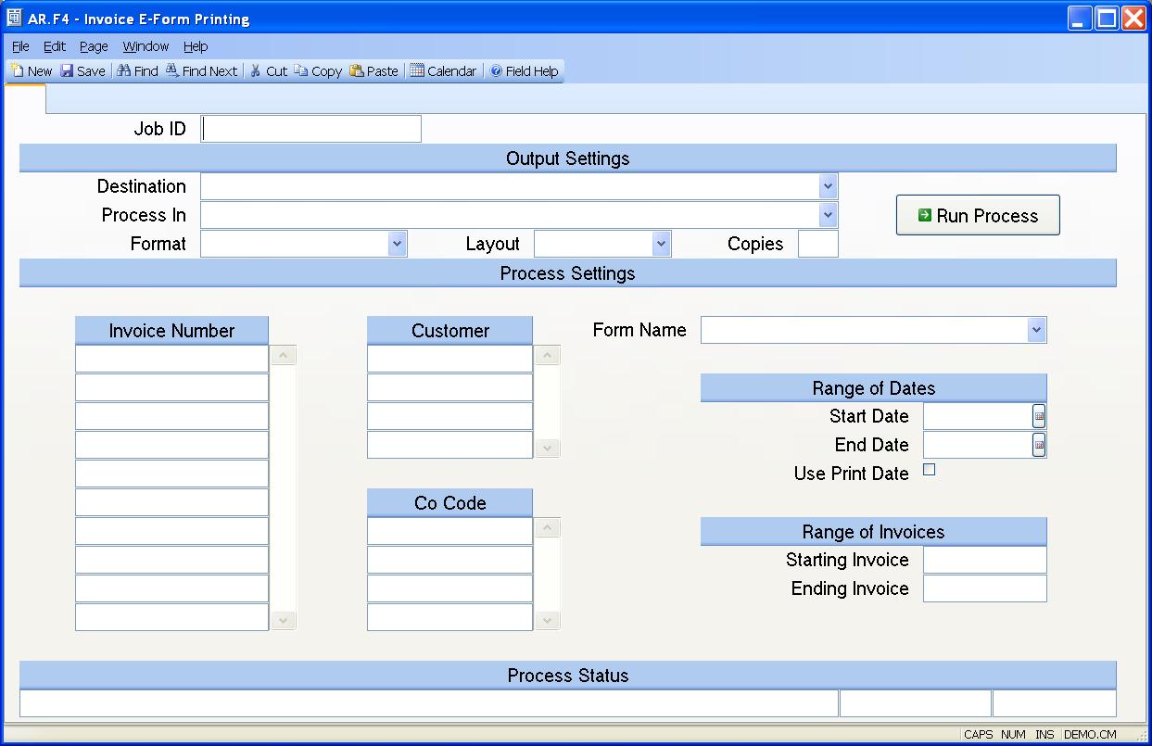Open the Window menu
Viewport: 1152px width, 746px height.
click(146, 46)
